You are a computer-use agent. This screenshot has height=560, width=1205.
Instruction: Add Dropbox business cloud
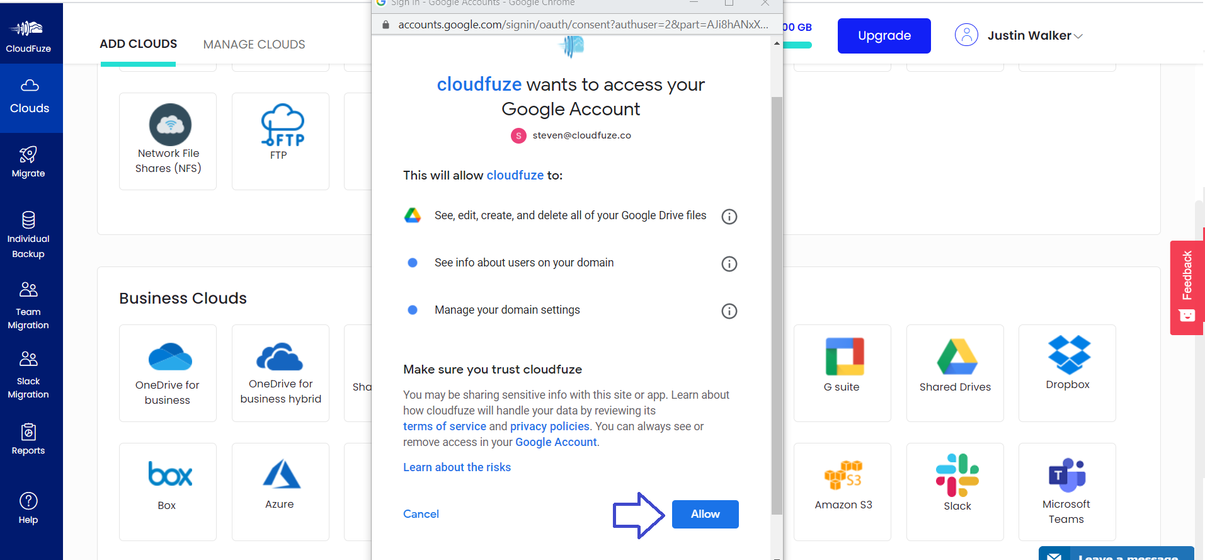(1067, 373)
